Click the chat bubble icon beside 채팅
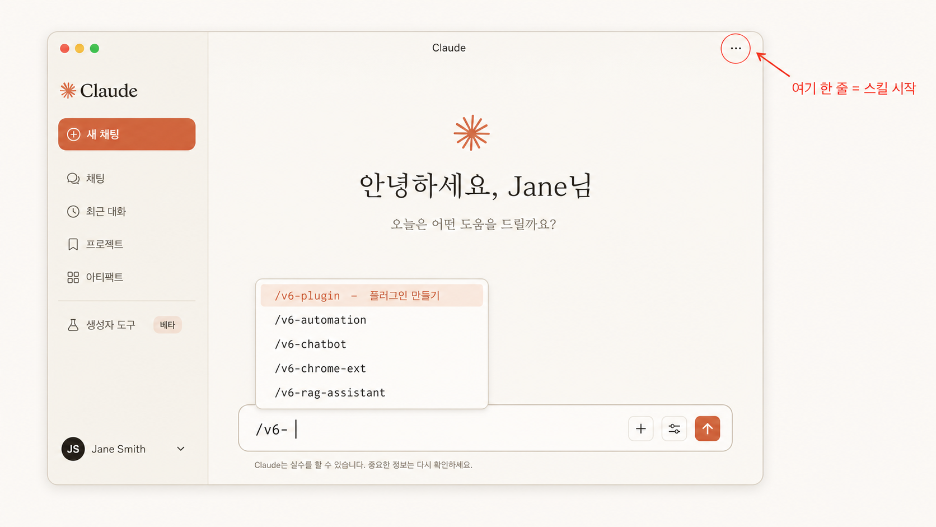 (73, 179)
